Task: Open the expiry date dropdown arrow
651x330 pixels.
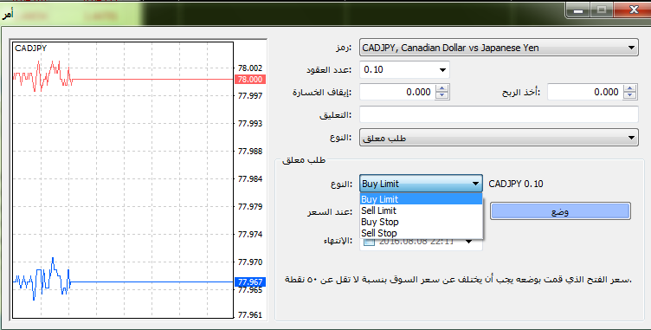Action: pyautogui.click(x=468, y=242)
